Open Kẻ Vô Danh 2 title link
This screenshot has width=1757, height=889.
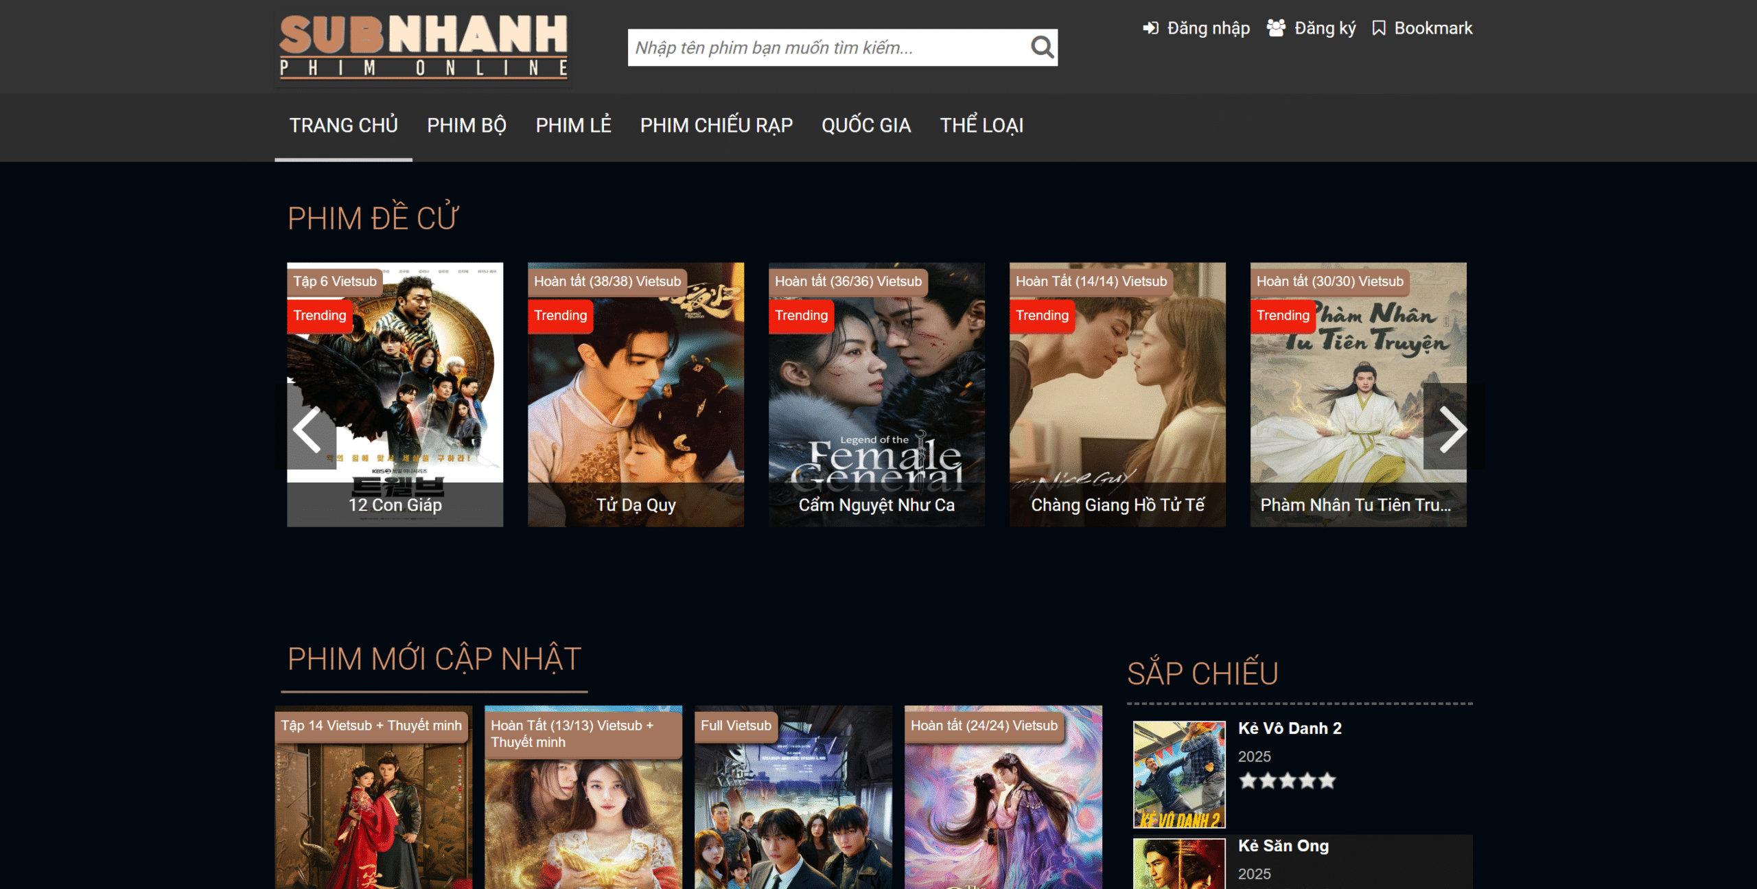[x=1289, y=728]
